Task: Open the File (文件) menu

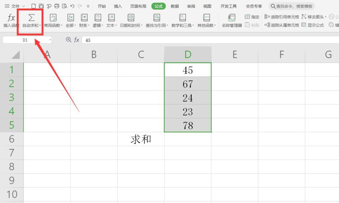Action: [x=15, y=6]
